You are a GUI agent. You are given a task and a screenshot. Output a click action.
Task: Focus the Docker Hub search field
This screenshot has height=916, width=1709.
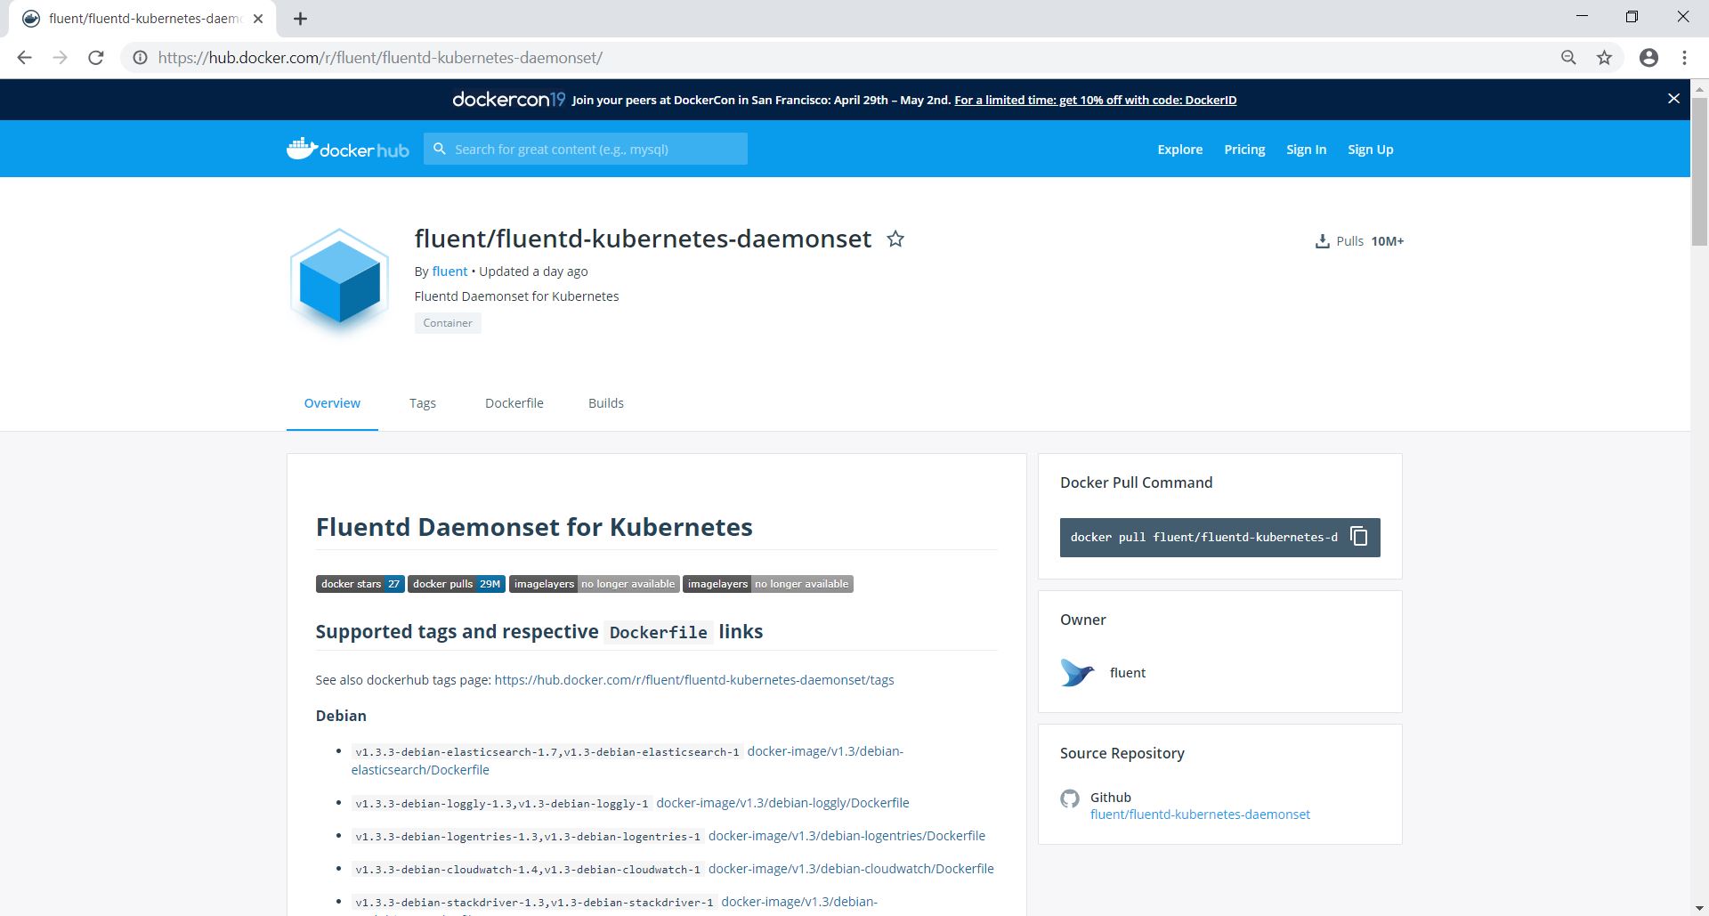click(586, 149)
